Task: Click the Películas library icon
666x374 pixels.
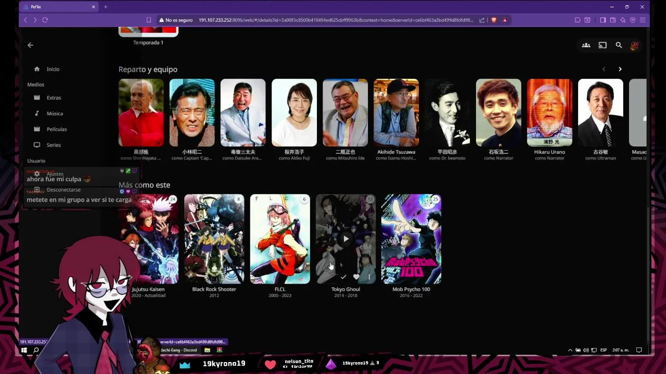Action: 37,129
